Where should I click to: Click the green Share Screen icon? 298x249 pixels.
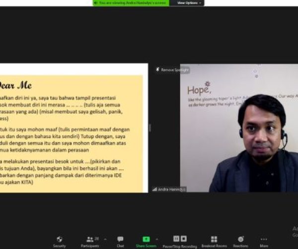point(146,239)
